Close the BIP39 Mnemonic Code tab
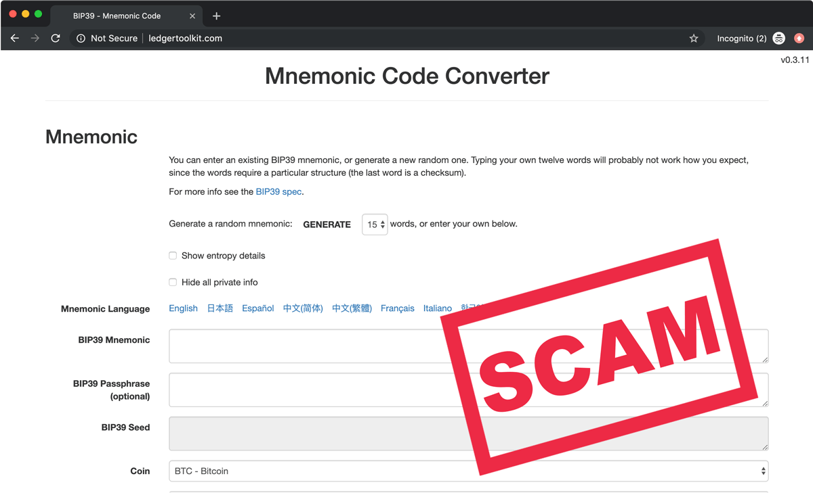The width and height of the screenshot is (813, 493). pyautogui.click(x=192, y=16)
